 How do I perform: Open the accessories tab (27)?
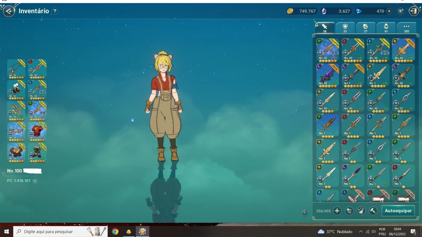click(366, 28)
